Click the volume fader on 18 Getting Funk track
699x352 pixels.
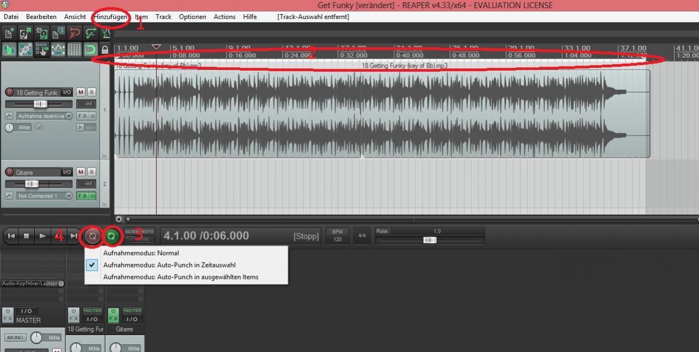tap(40, 104)
